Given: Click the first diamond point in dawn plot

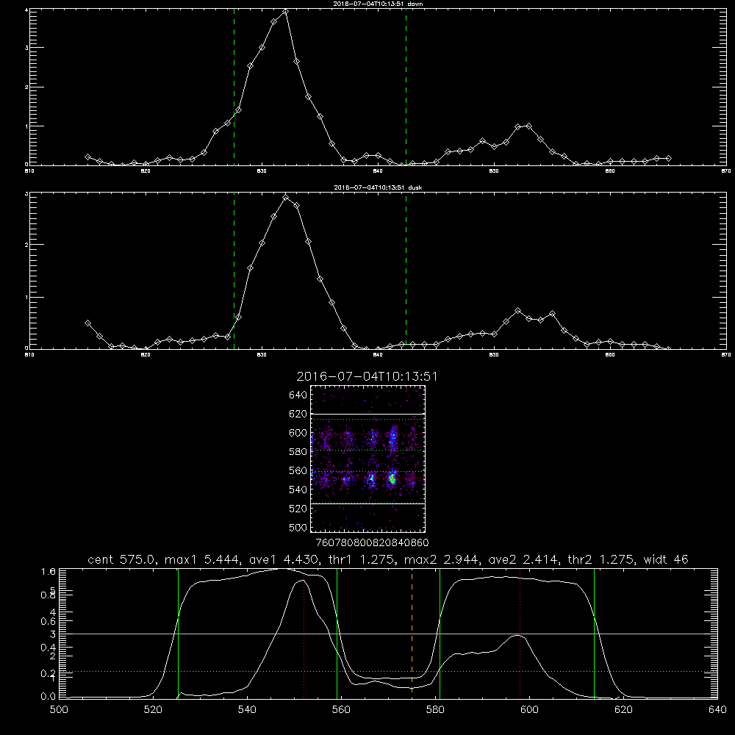Looking at the screenshot, I should pyautogui.click(x=87, y=157).
